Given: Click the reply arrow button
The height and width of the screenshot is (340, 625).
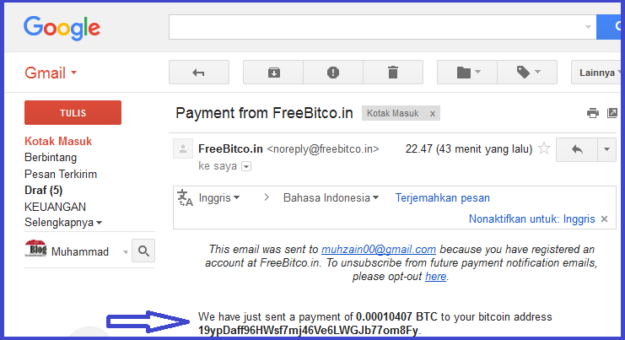Looking at the screenshot, I should [577, 149].
